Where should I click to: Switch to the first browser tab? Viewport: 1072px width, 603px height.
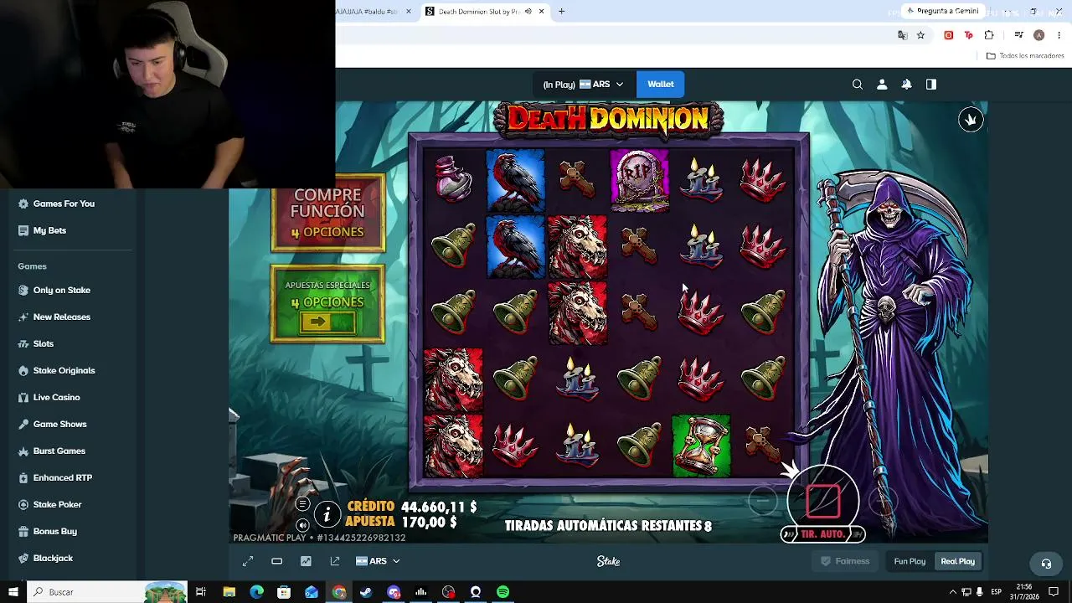coord(374,12)
